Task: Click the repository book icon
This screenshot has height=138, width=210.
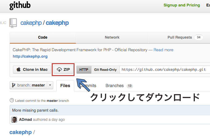Action: click(13, 23)
